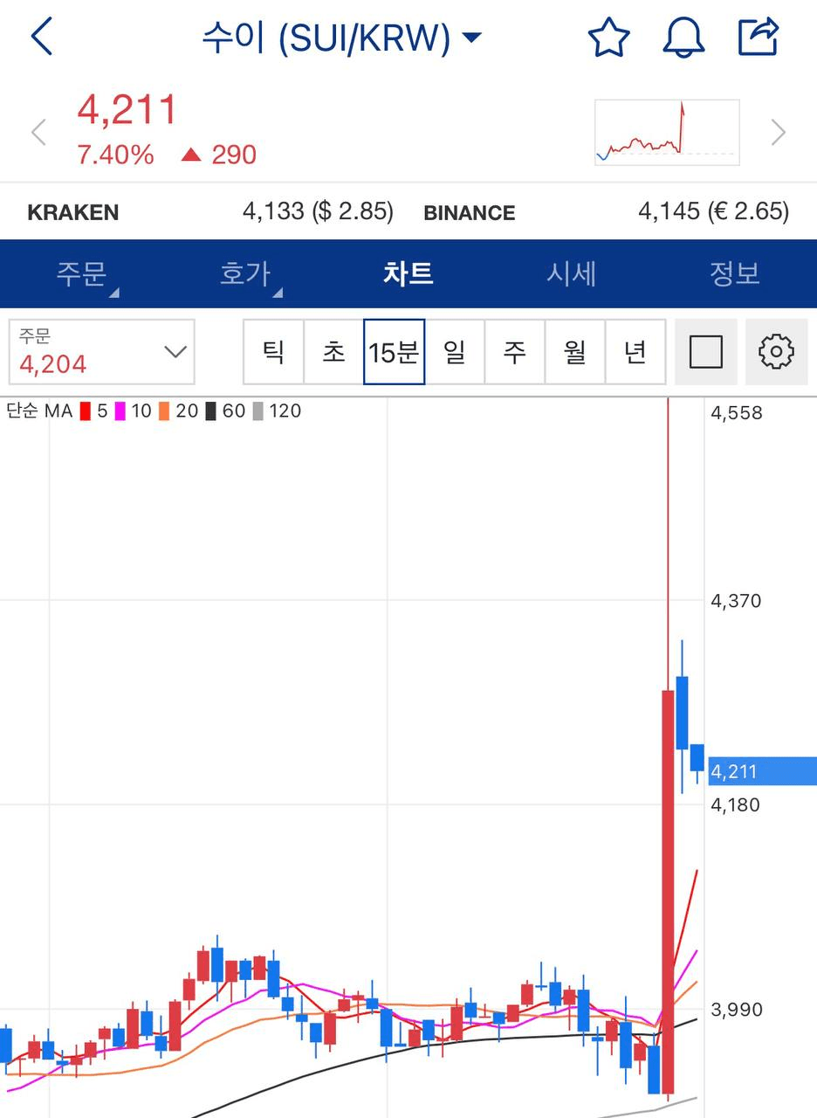The height and width of the screenshot is (1118, 817).
Task: Open chart settings gear icon
Action: [776, 352]
